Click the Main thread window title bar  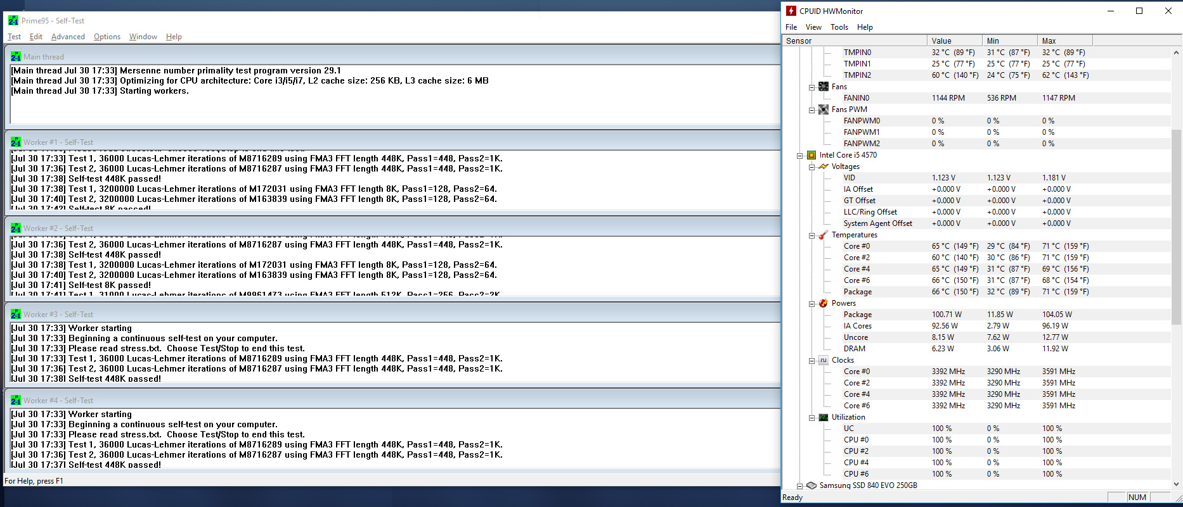coord(394,57)
